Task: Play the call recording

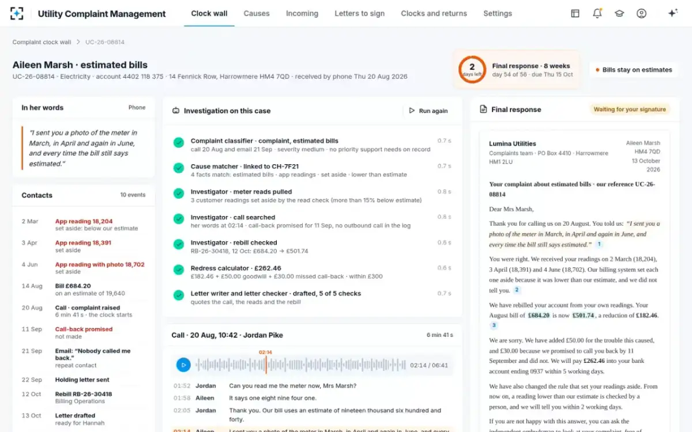Action: [183, 365]
